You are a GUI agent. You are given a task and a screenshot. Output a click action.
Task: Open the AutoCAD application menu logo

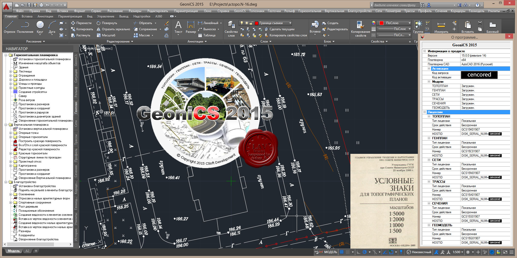pyautogui.click(x=7, y=7)
